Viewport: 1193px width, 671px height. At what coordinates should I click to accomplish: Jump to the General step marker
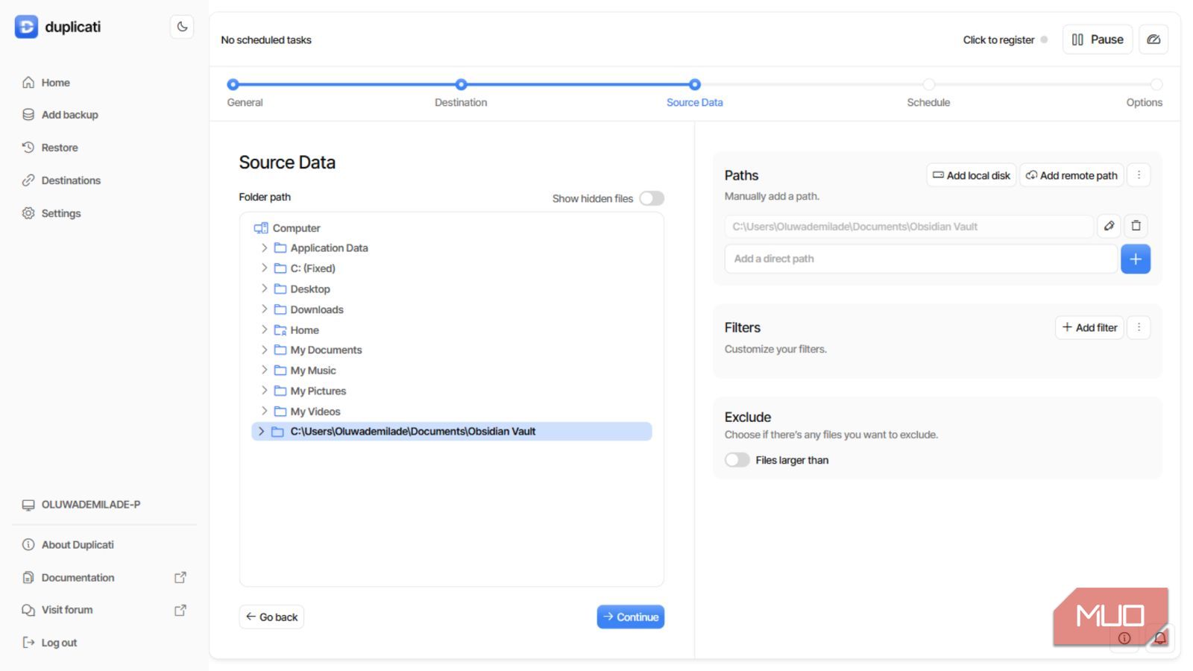pos(233,85)
